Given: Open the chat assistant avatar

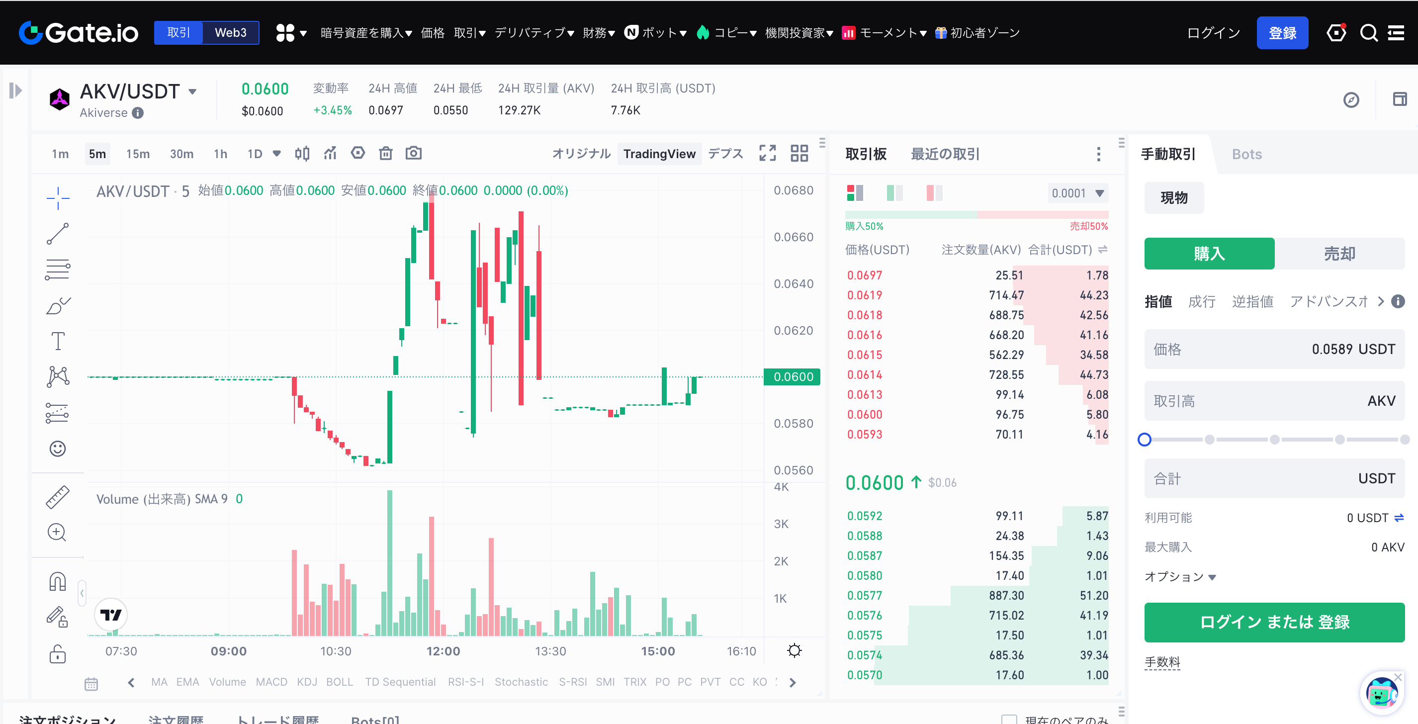Looking at the screenshot, I should [x=1382, y=693].
